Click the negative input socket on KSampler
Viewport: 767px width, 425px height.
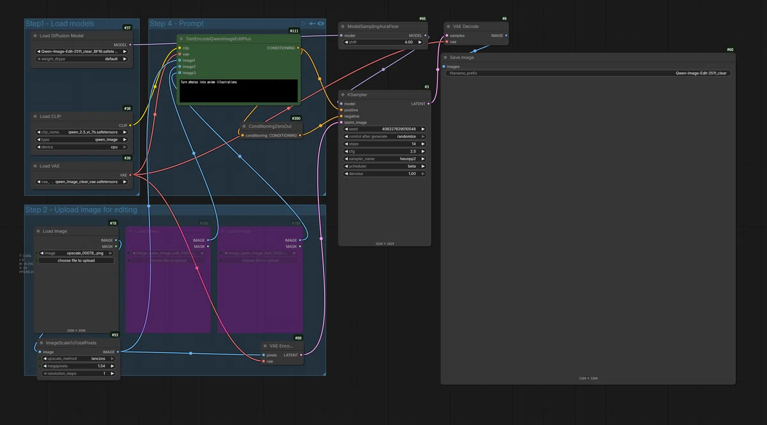point(341,116)
